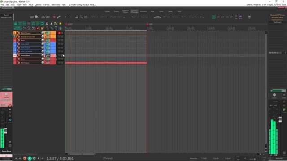The height and width of the screenshot is (161, 287).
Task: Open the Actions menu
Action: pyautogui.click(x=46, y=5)
